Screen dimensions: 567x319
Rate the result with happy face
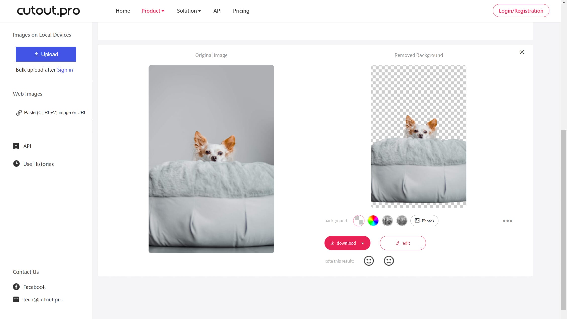pyautogui.click(x=369, y=261)
